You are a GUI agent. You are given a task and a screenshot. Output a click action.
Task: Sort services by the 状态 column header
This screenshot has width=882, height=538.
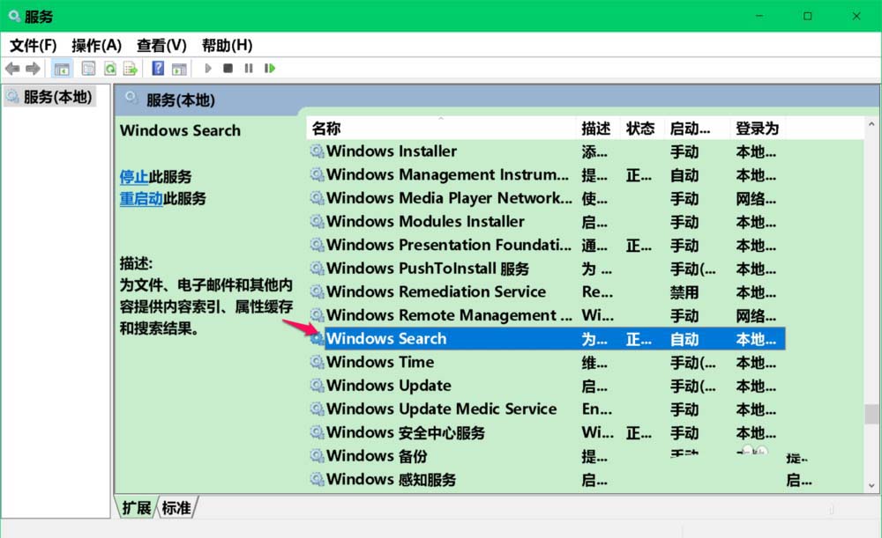click(x=640, y=129)
